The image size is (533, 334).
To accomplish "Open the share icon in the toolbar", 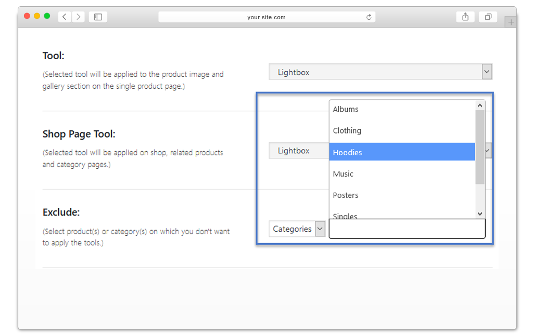I will pos(465,17).
